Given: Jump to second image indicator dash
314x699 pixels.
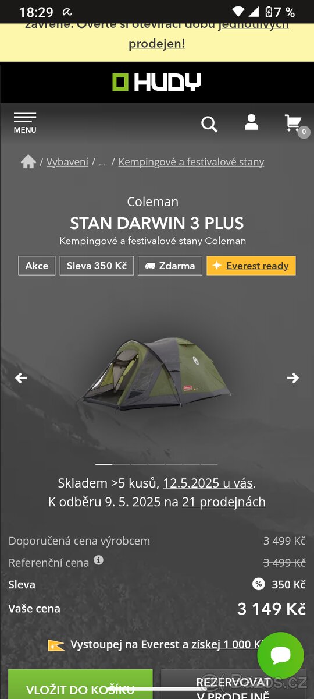Looking at the screenshot, I should pos(122,464).
